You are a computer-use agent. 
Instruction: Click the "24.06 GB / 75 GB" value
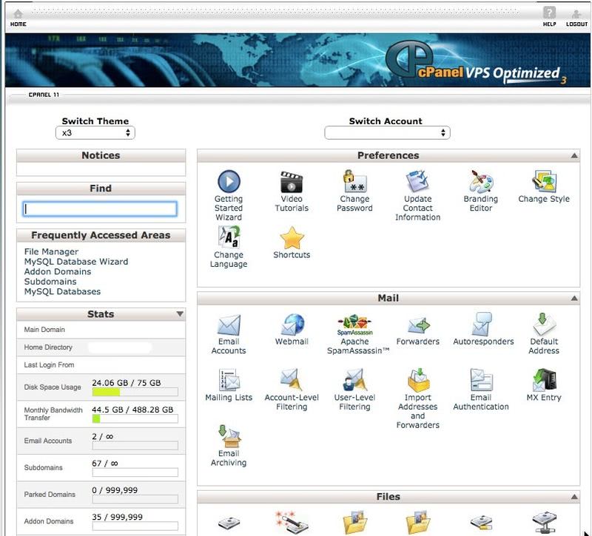127,382
